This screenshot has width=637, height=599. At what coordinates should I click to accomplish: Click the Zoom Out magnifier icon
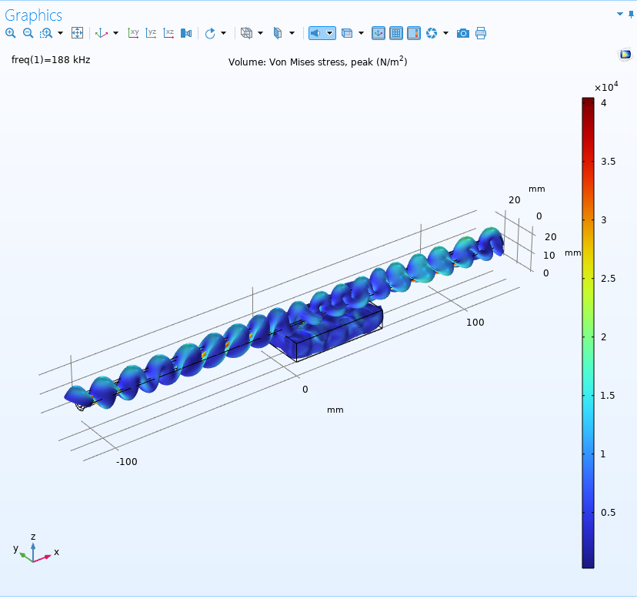coord(28,33)
